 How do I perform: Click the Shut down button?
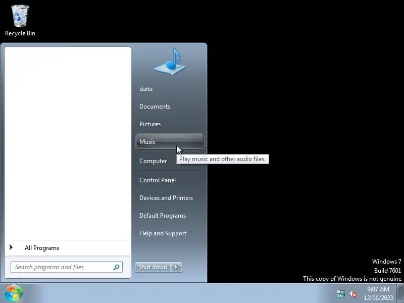pyautogui.click(x=153, y=267)
